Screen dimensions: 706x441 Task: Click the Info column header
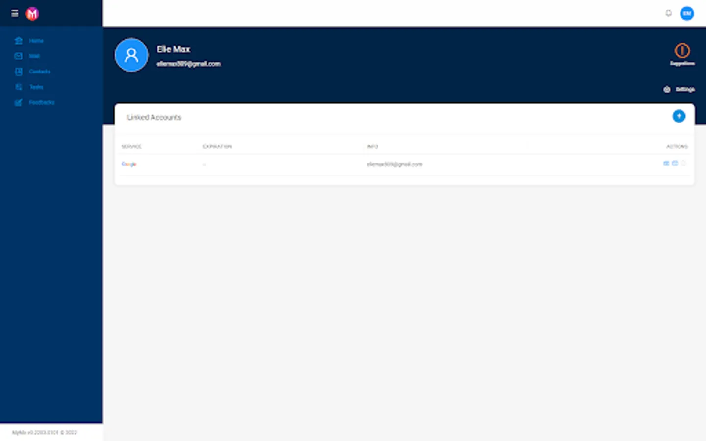coord(373,147)
